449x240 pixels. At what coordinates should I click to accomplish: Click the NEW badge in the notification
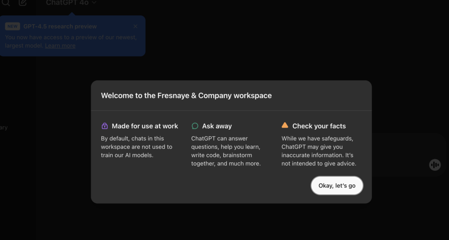coord(13,26)
